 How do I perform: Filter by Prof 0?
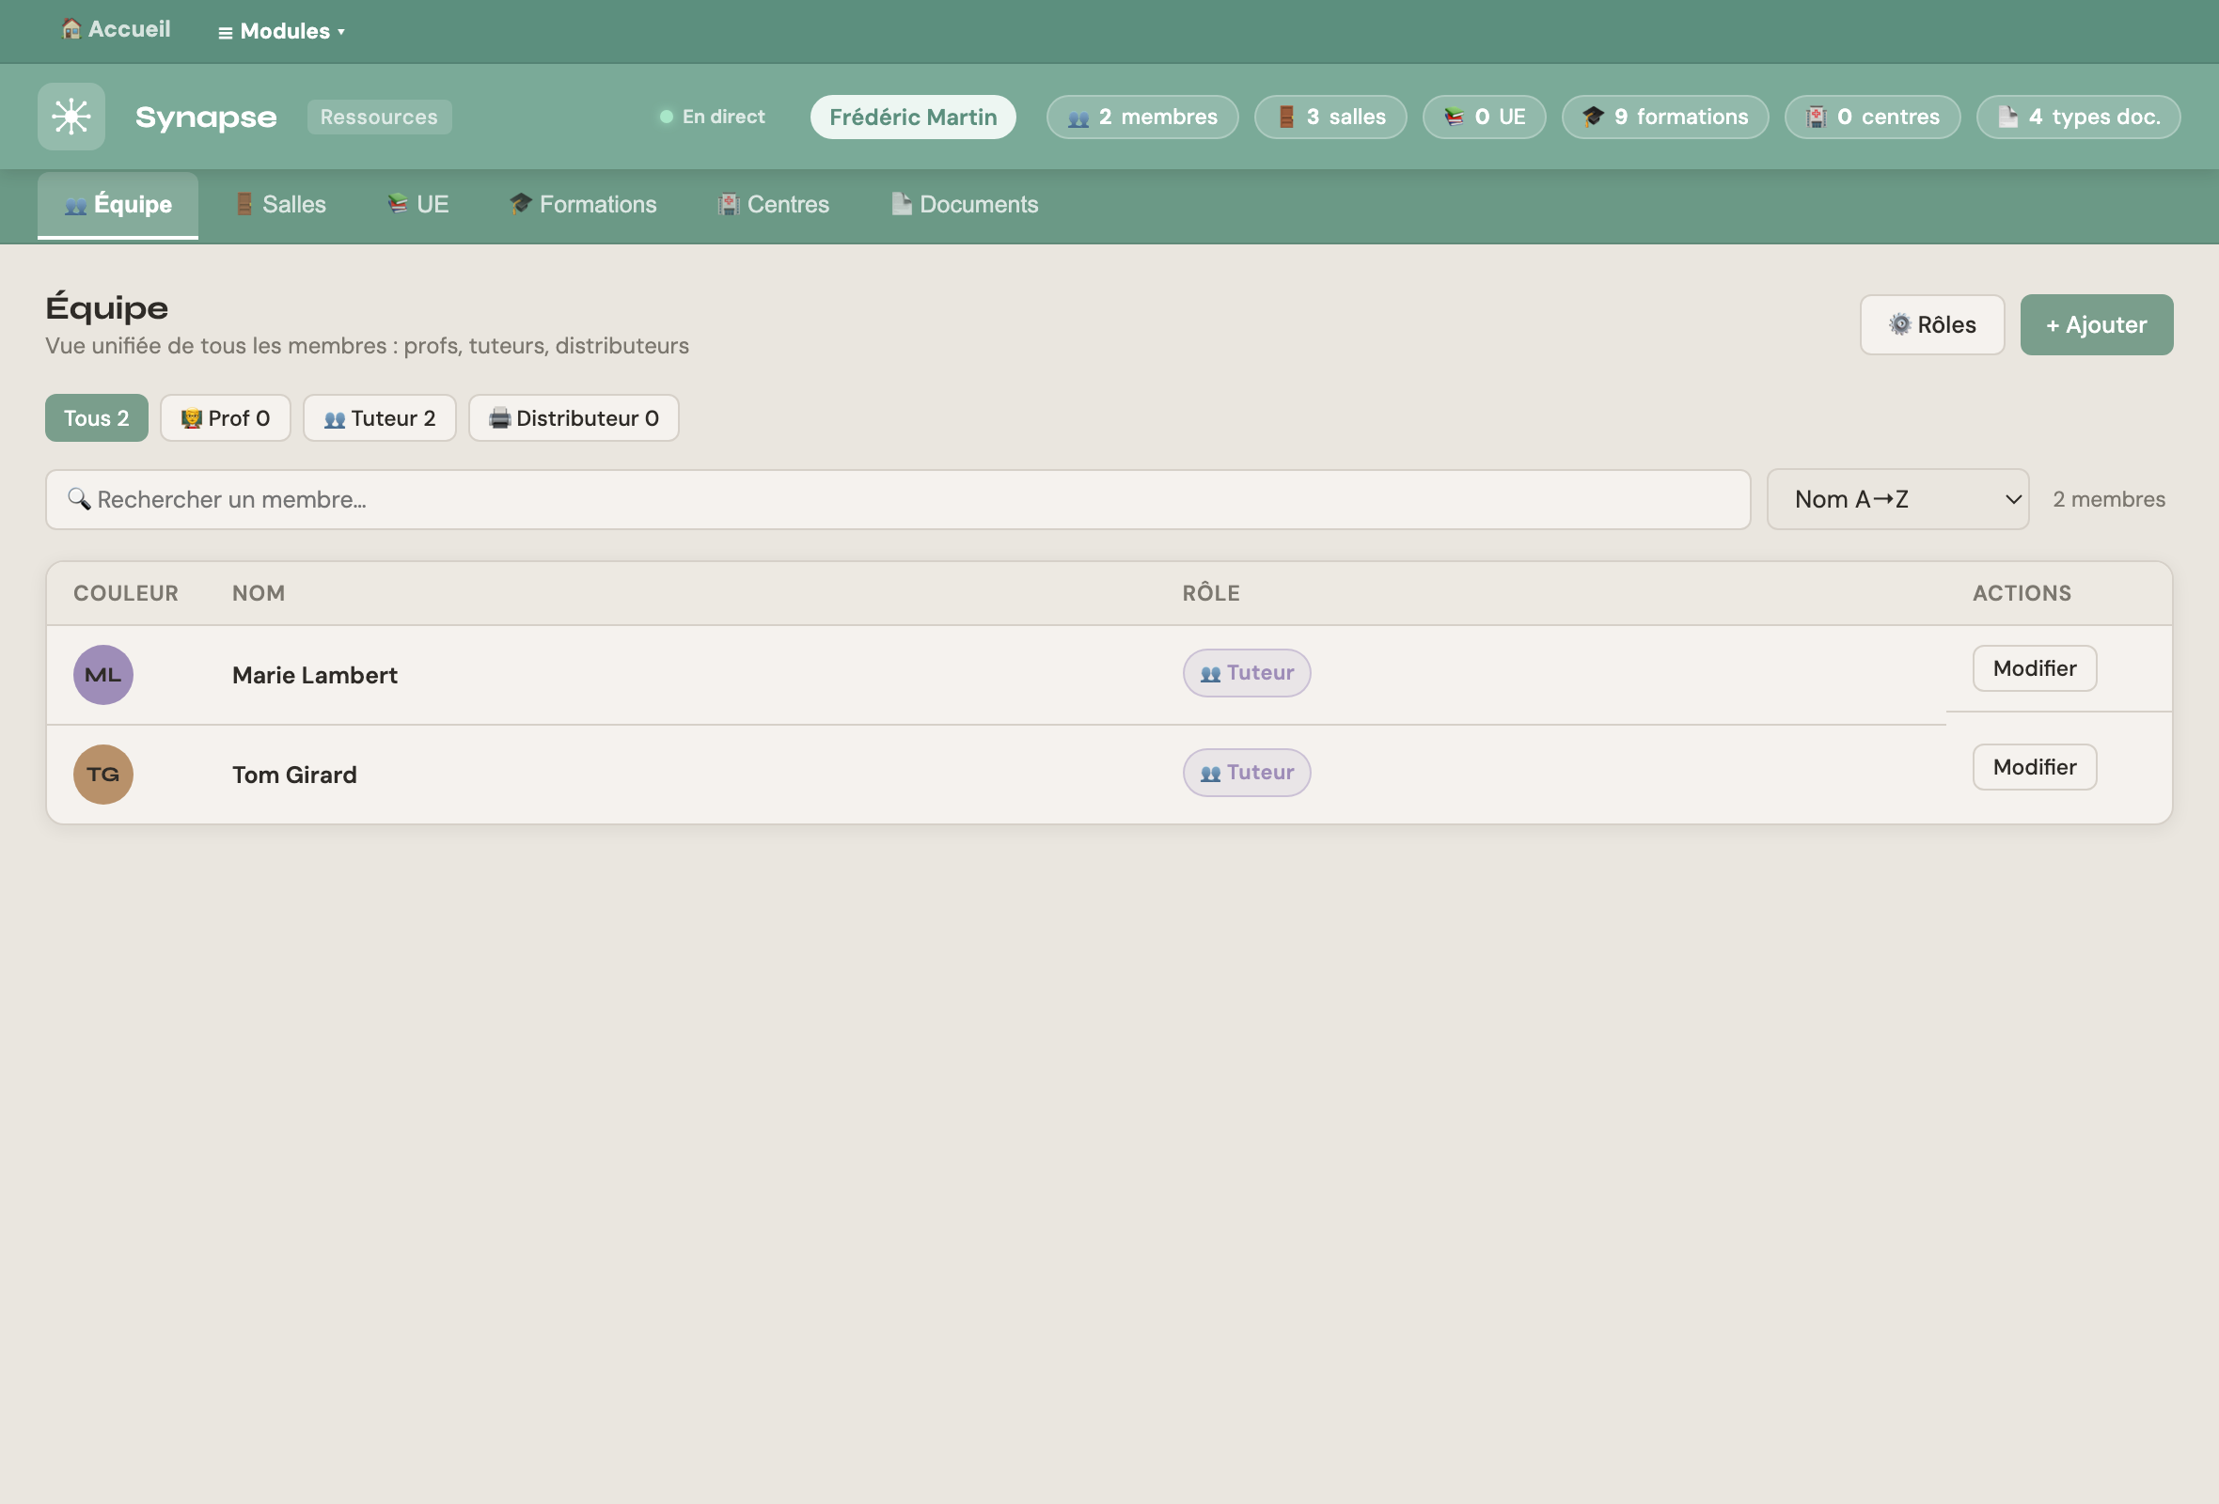(226, 418)
